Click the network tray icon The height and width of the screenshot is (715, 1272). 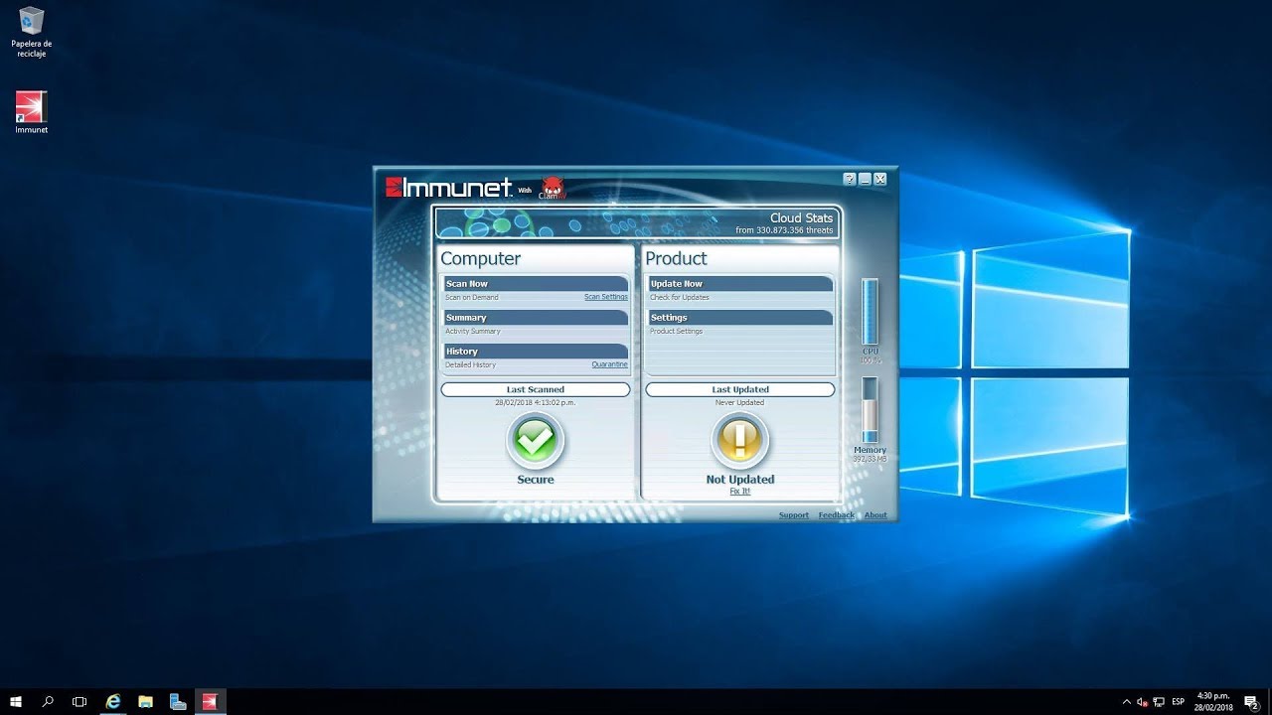1159,702
